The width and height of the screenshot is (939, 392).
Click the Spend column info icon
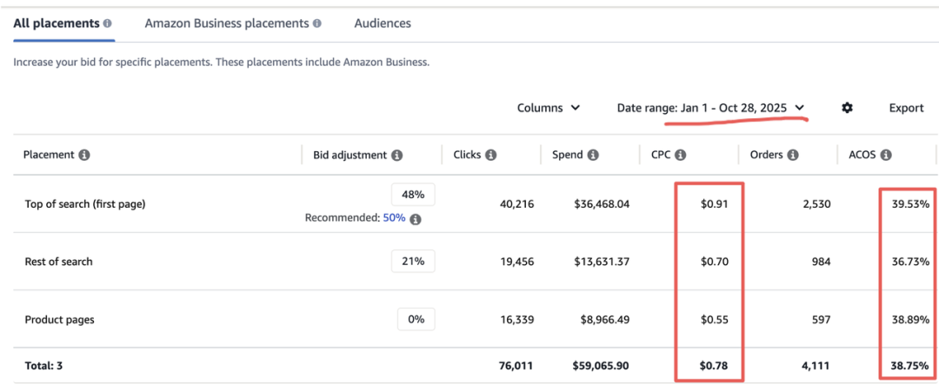tap(593, 155)
